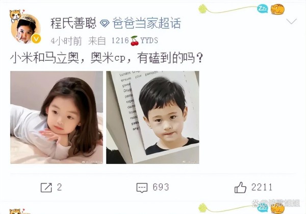Viewport: 306px width, 214px height.
Task: Click the 693 comment count
Action: coord(161,187)
